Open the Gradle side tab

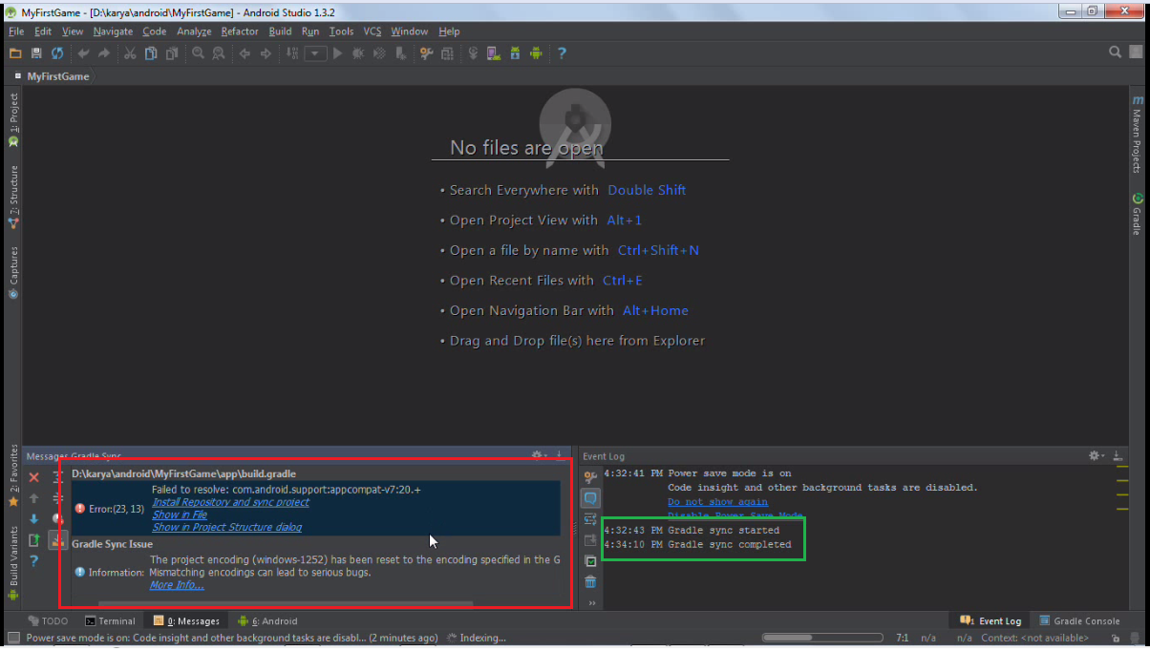click(1137, 214)
